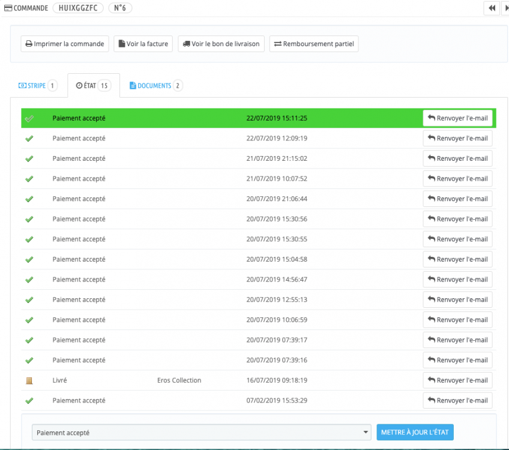Screen dimensions: 509x450
Task: Switch to the STRIPE tab
Action: click(x=38, y=86)
